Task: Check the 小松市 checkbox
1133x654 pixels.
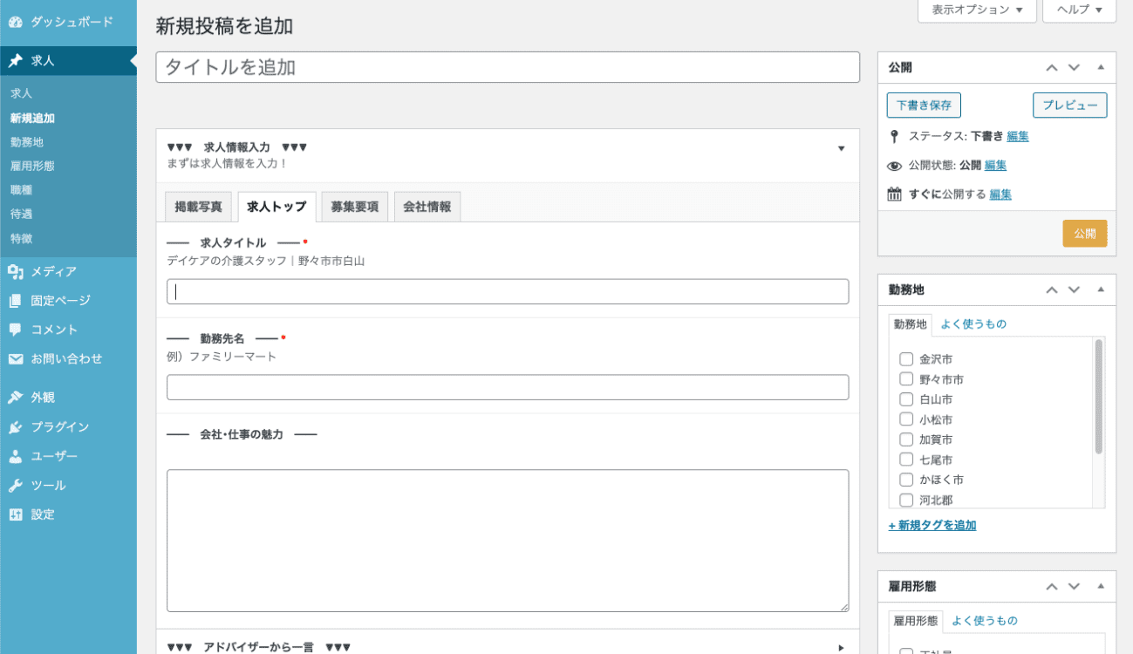Action: tap(906, 419)
